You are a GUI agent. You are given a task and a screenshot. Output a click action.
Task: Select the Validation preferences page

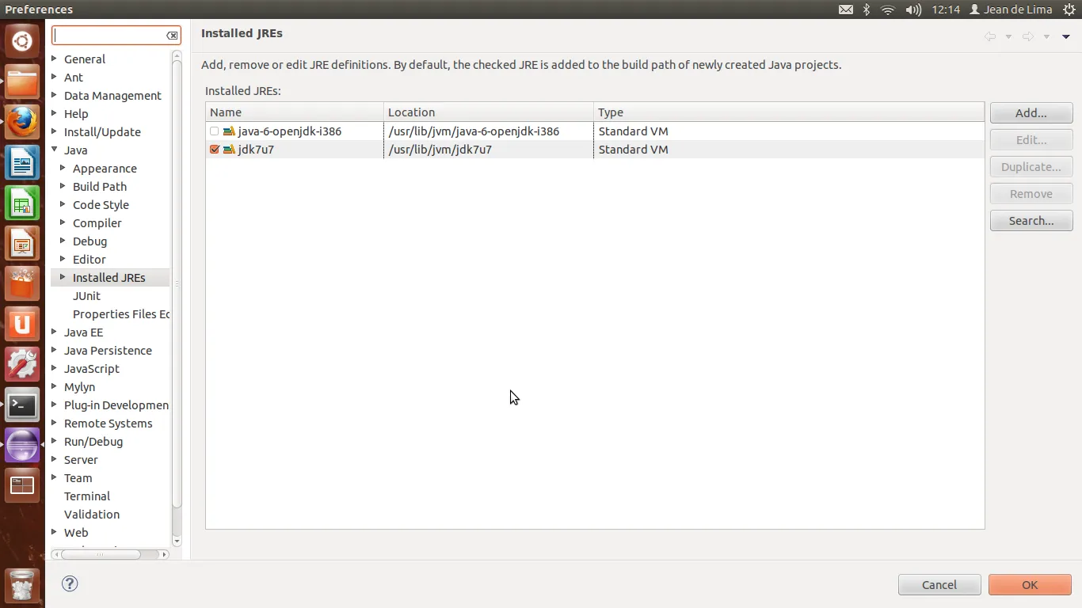92,515
